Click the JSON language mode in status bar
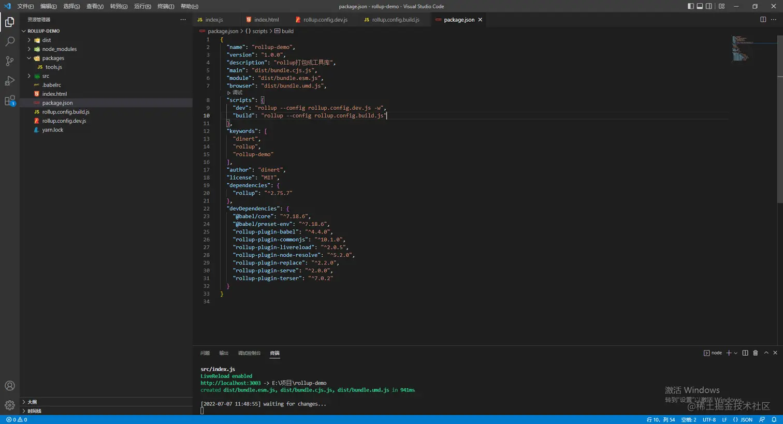Screen dimensions: 783x424 (x=743, y=420)
